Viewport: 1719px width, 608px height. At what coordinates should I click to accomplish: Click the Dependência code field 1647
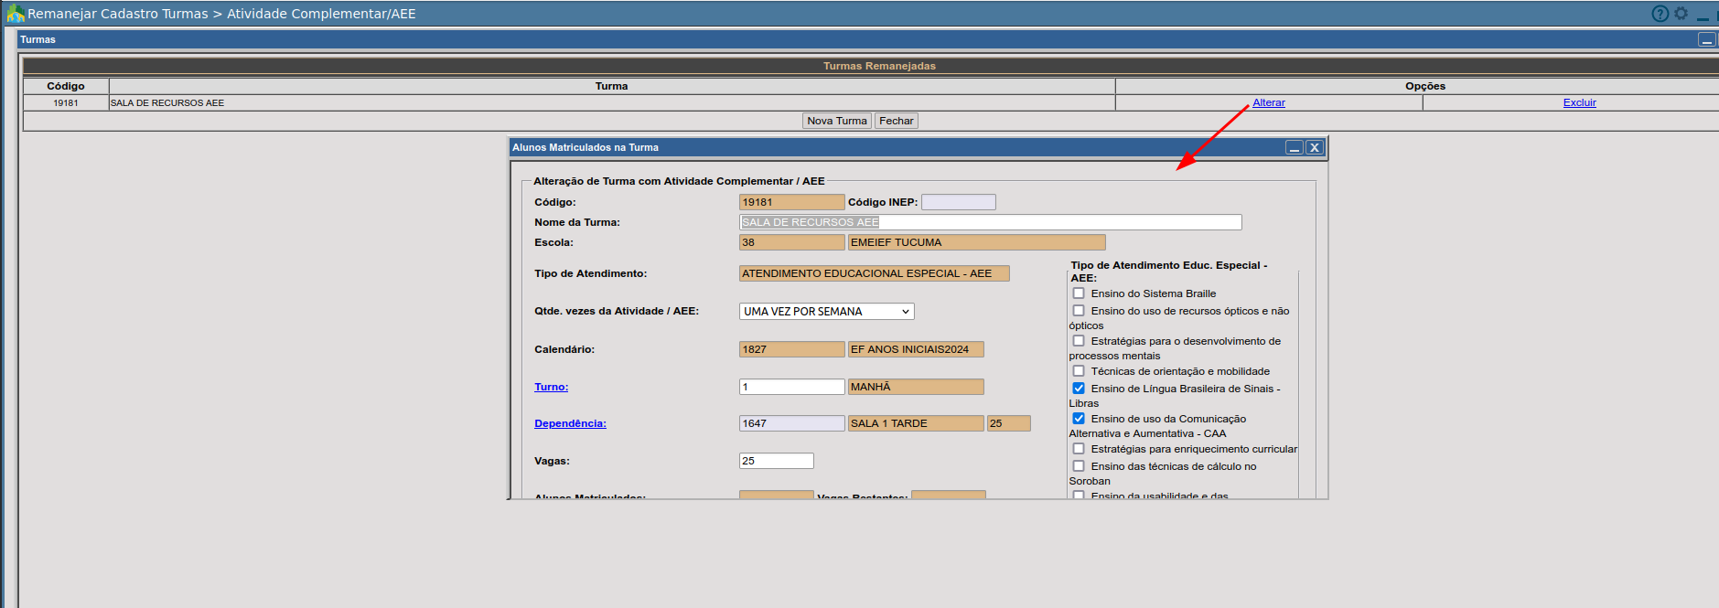(x=791, y=423)
